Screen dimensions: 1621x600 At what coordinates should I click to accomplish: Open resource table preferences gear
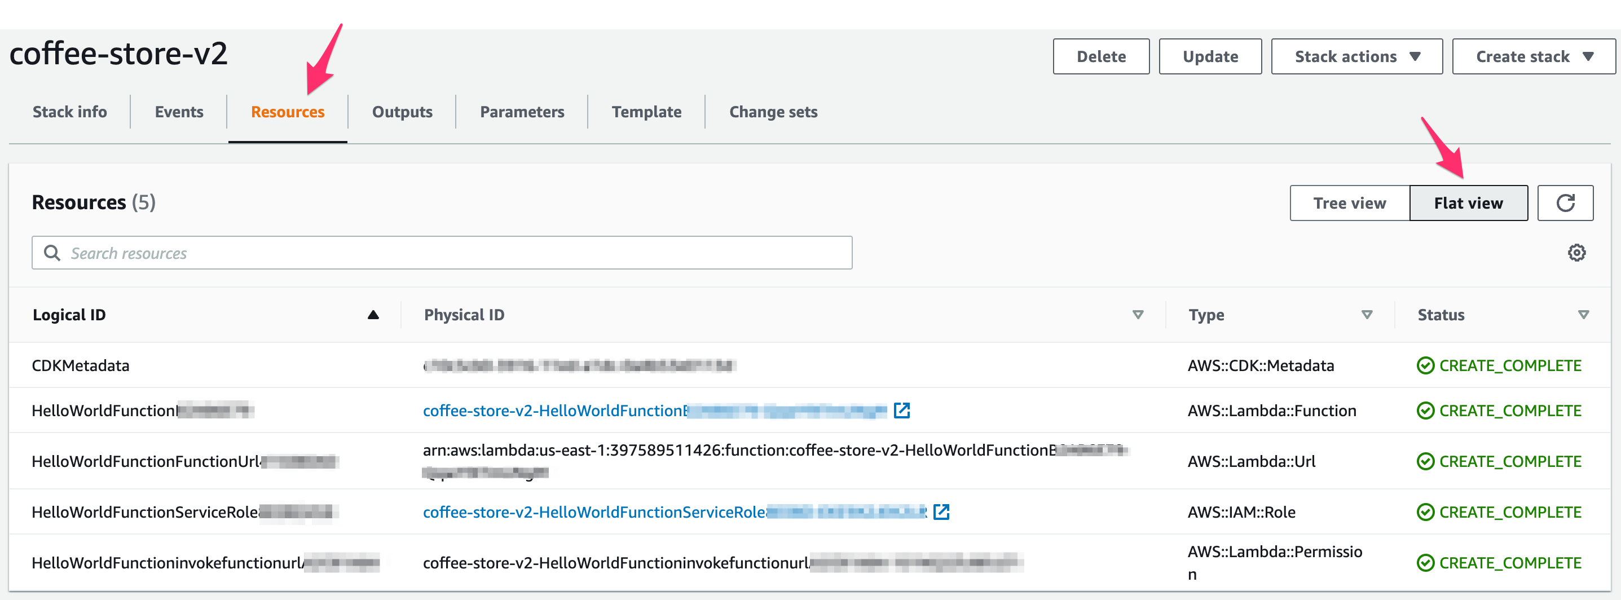click(1576, 253)
